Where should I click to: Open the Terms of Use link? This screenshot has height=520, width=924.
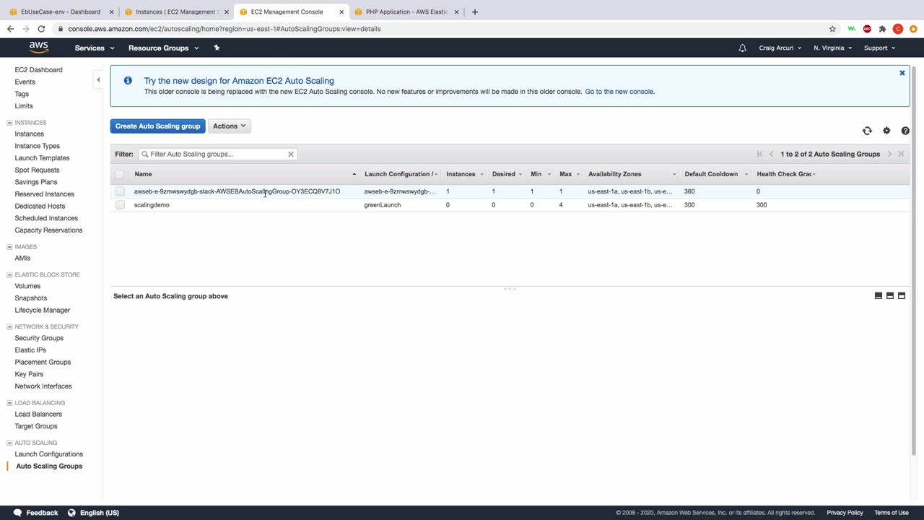tap(892, 513)
